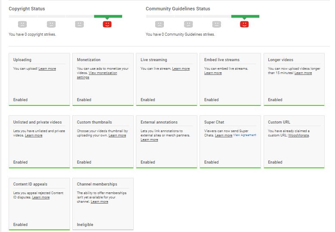Click the neutral grey face under Community Guidelines Status

coord(217,24)
